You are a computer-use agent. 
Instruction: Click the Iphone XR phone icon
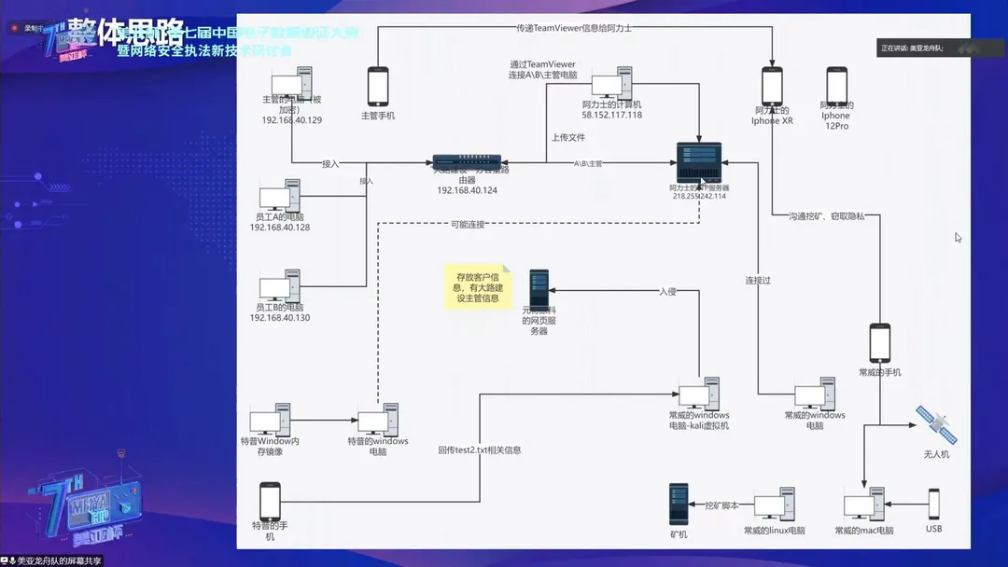click(772, 87)
